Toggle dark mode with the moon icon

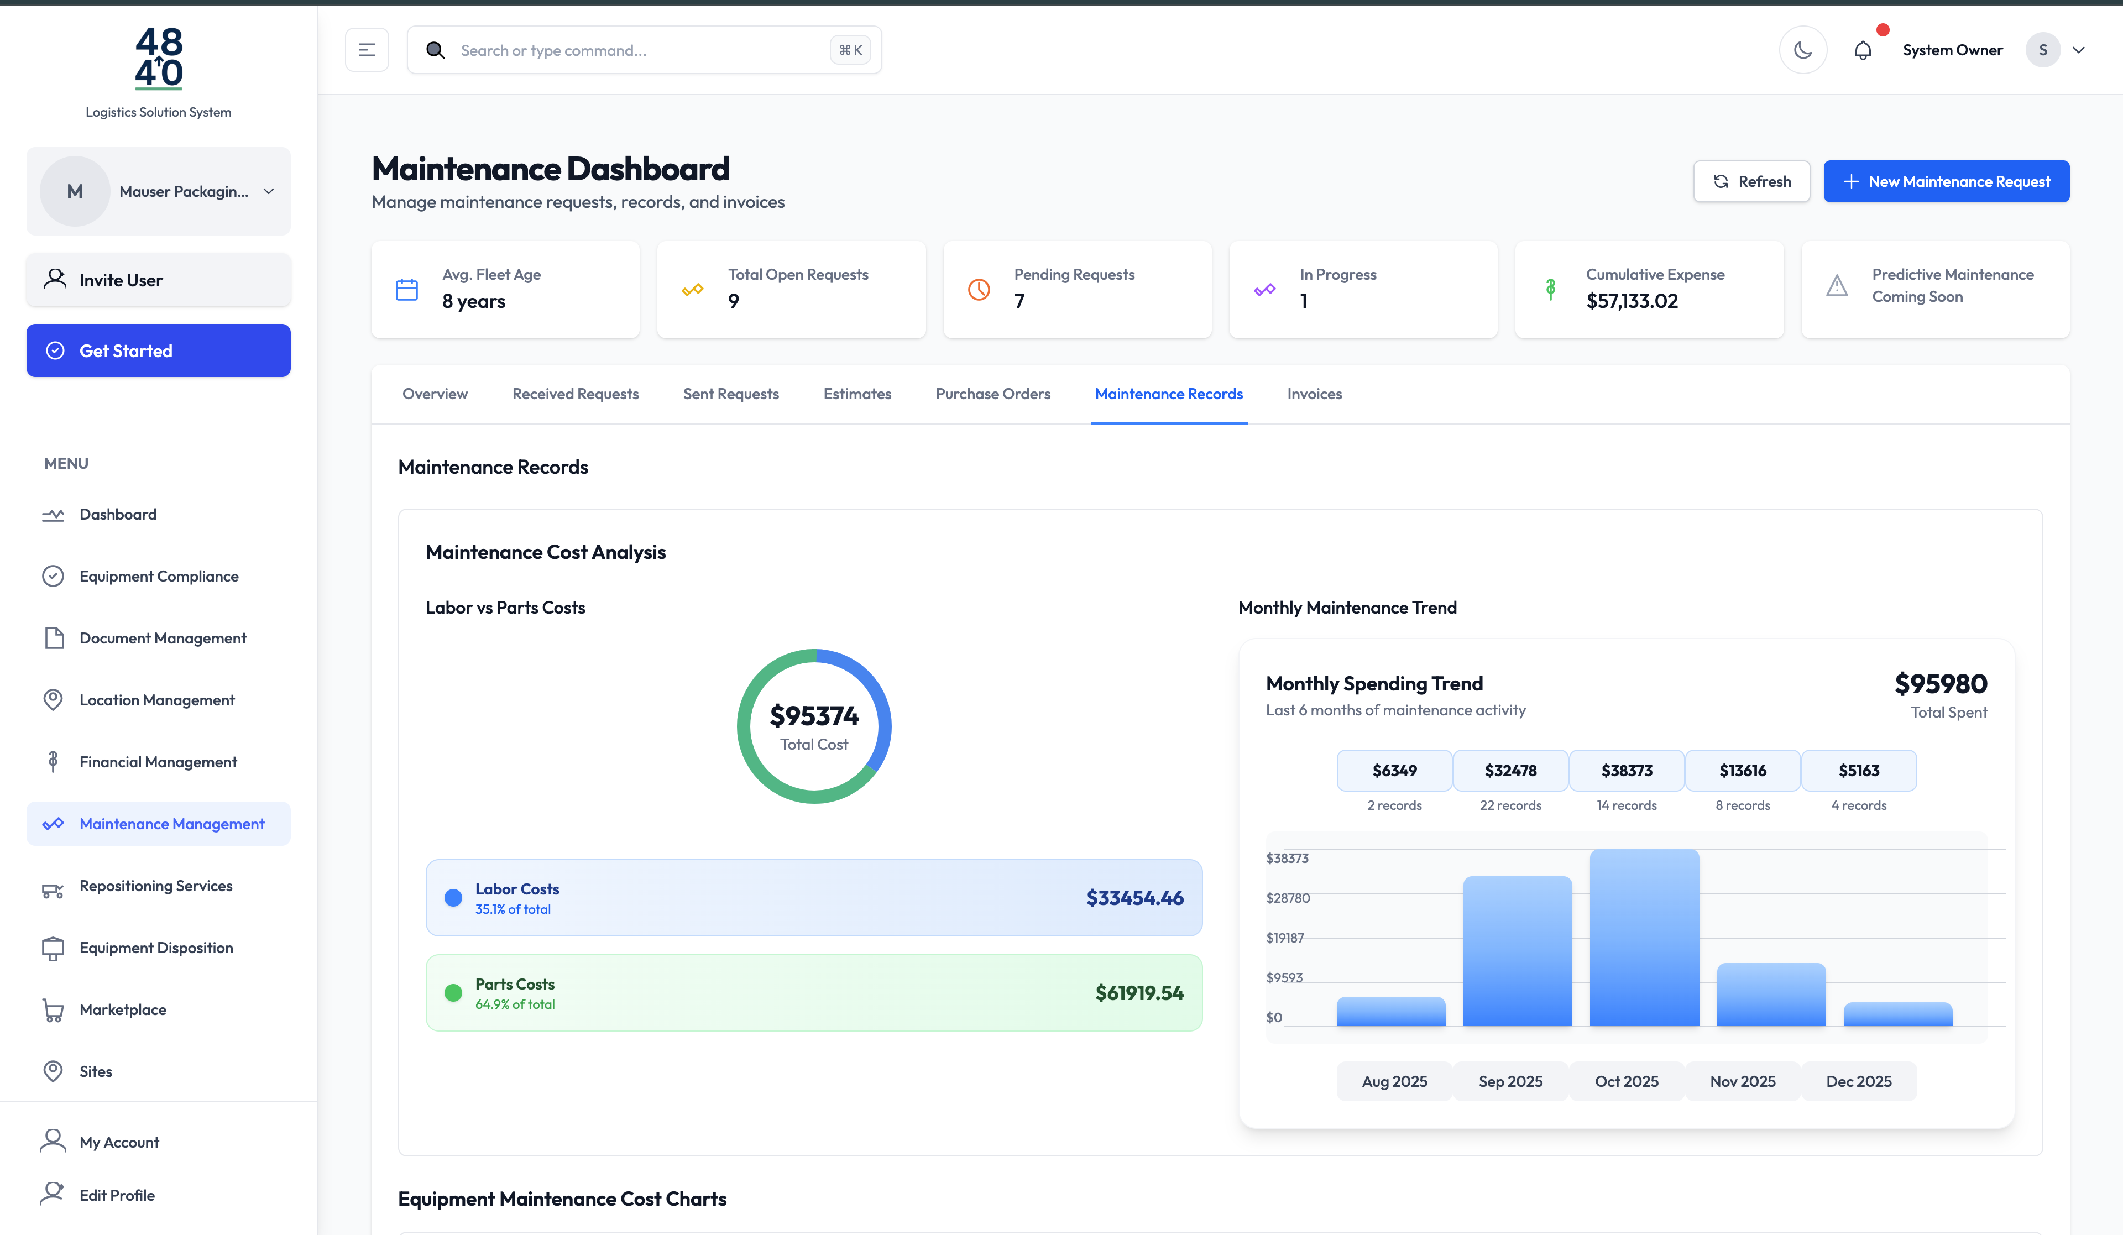coord(1803,49)
